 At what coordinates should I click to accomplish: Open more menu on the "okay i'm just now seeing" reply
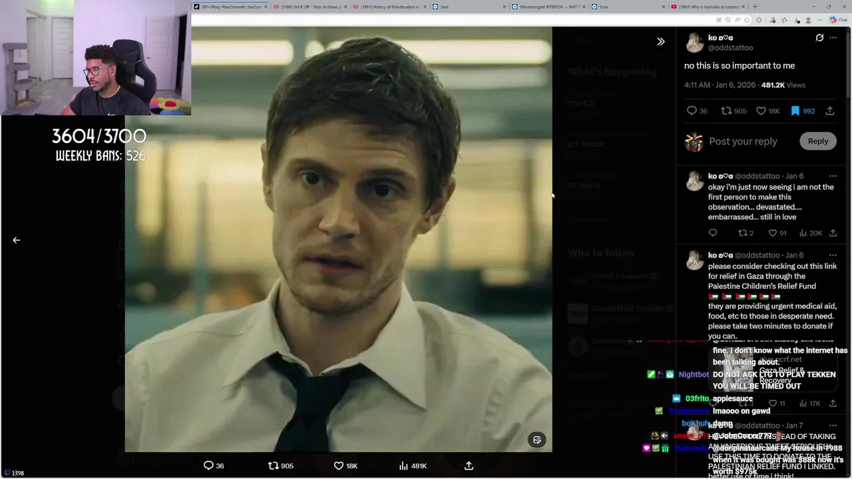833,176
